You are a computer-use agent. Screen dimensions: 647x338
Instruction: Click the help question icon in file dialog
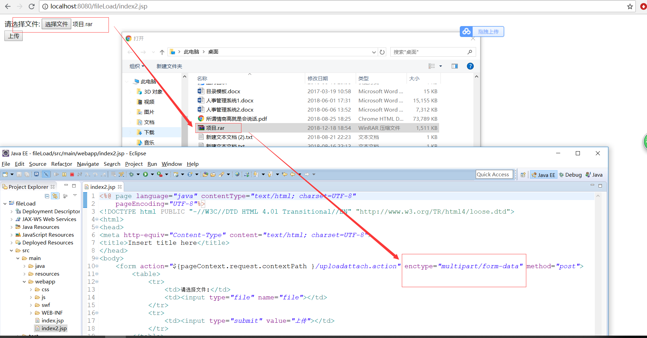[470, 66]
